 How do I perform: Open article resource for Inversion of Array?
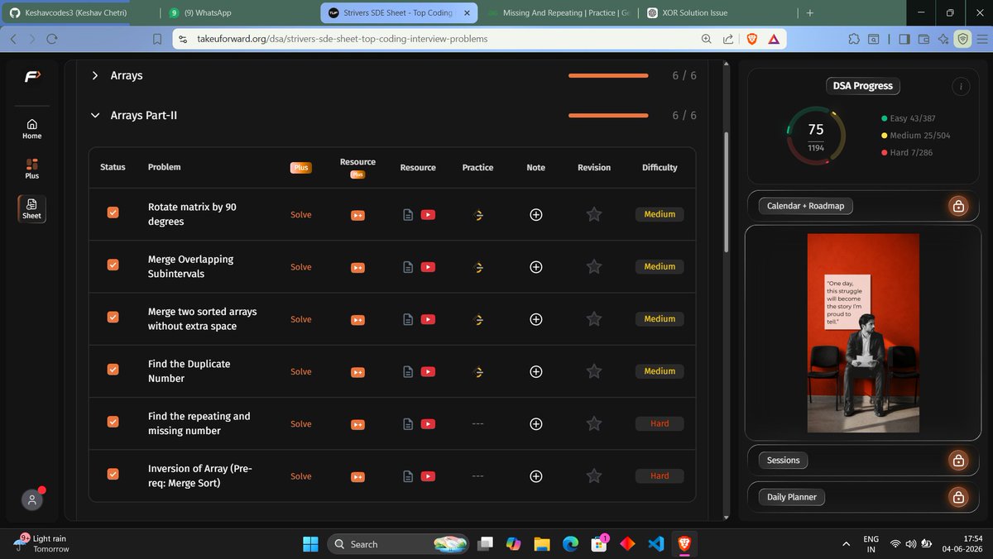coord(407,476)
